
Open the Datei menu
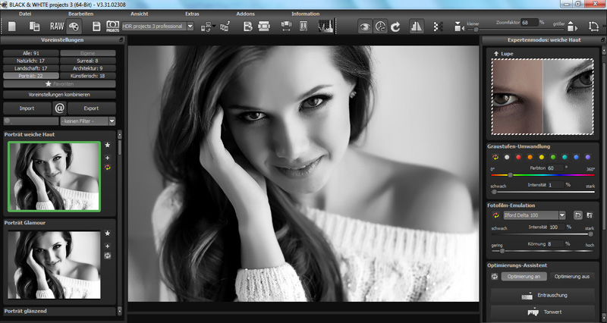[x=25, y=14]
